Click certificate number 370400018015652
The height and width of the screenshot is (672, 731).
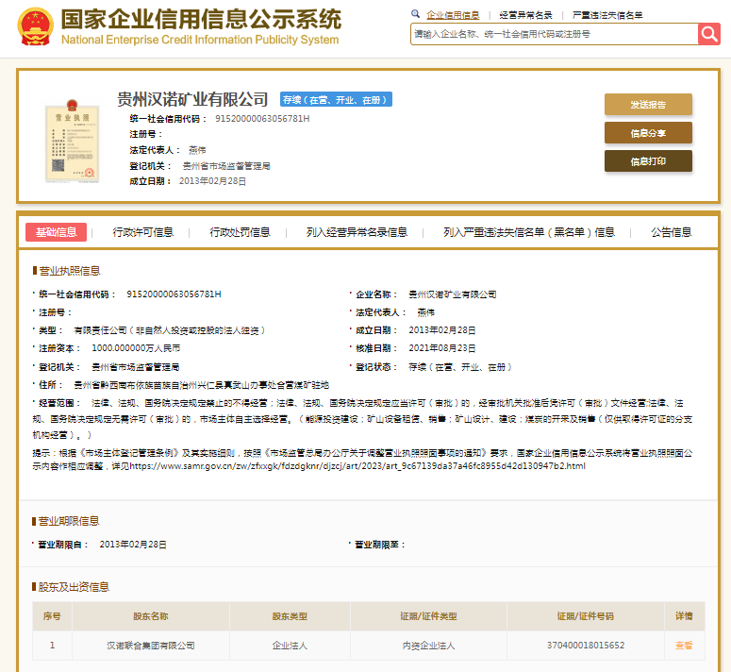point(586,646)
